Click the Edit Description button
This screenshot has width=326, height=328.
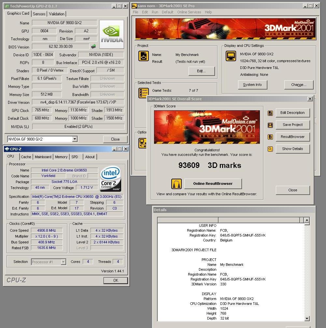[292, 113]
